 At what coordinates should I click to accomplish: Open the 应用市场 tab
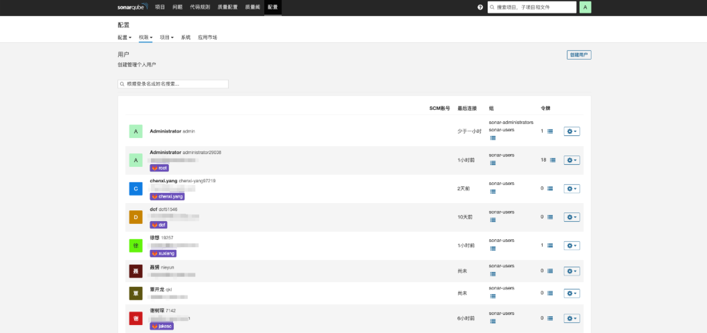pos(207,38)
